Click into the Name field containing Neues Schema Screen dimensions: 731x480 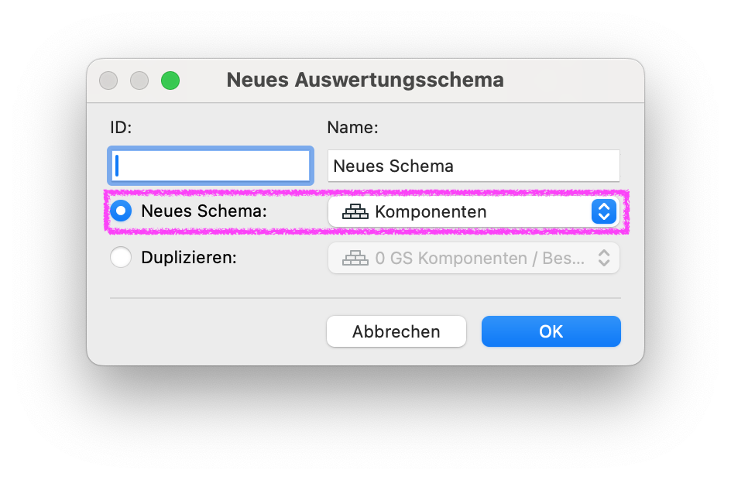pyautogui.click(x=474, y=166)
